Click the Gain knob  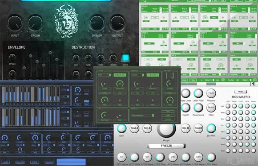122,128
